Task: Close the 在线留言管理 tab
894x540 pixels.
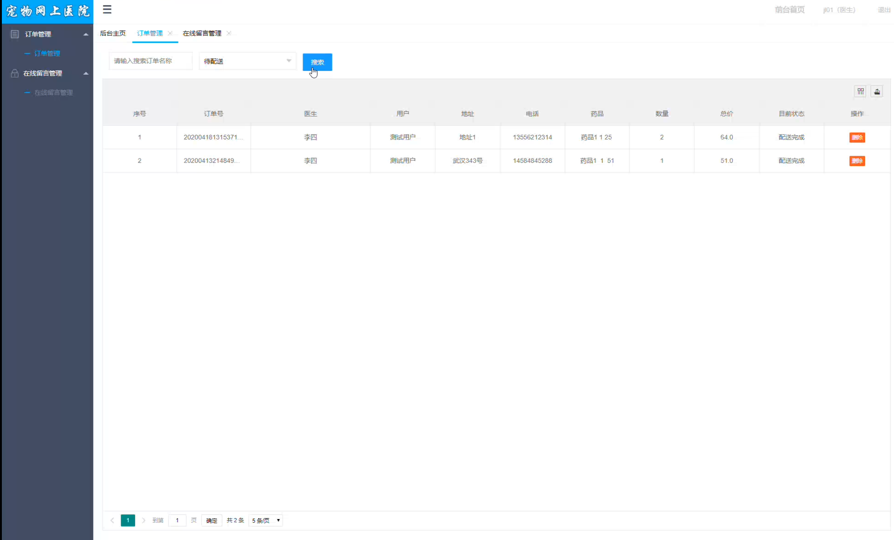Action: [x=229, y=33]
